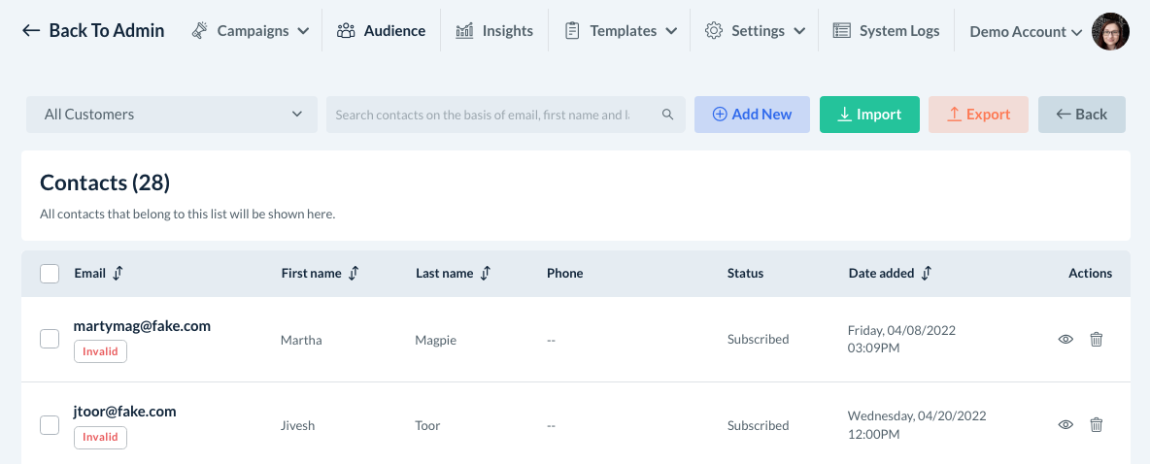This screenshot has height=464, width=1150.
Task: Delete contact martymag@fake.com with trash icon
Action: coord(1097,340)
